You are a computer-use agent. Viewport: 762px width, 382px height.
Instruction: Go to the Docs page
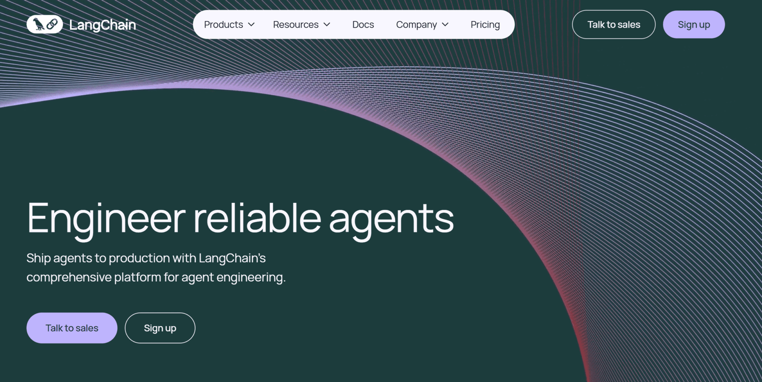(x=363, y=24)
